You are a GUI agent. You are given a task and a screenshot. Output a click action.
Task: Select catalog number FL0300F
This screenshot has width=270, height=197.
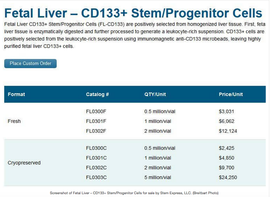[x=96, y=112]
